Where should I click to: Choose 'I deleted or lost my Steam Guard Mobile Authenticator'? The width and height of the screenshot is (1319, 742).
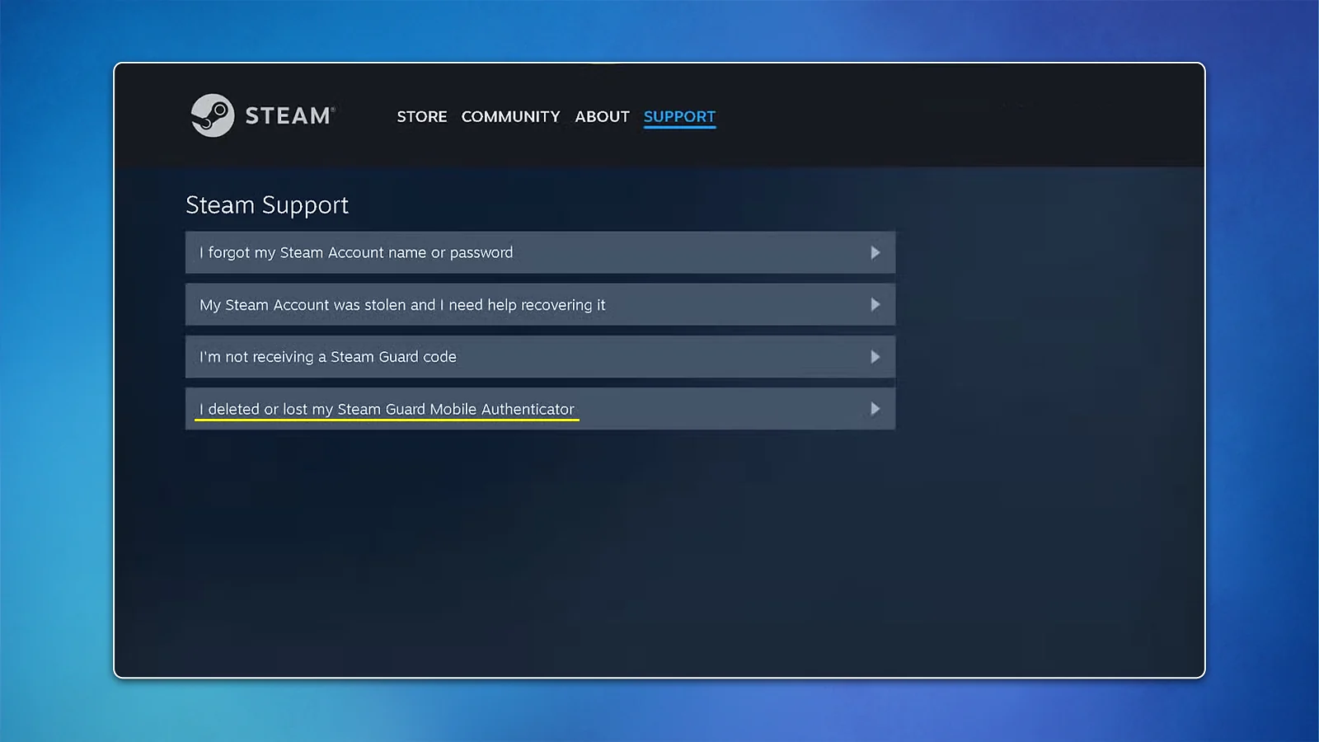pos(540,409)
